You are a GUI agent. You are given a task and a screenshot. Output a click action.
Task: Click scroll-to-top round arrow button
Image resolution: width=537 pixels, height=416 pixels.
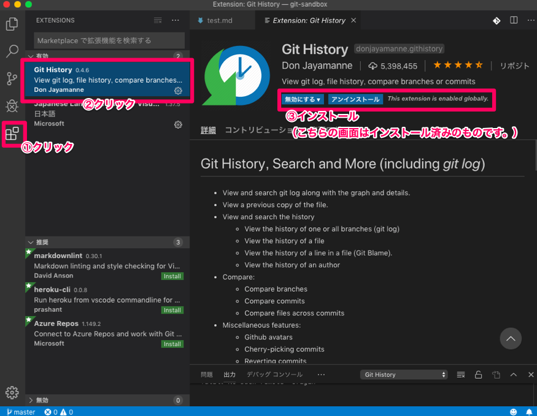click(511, 339)
